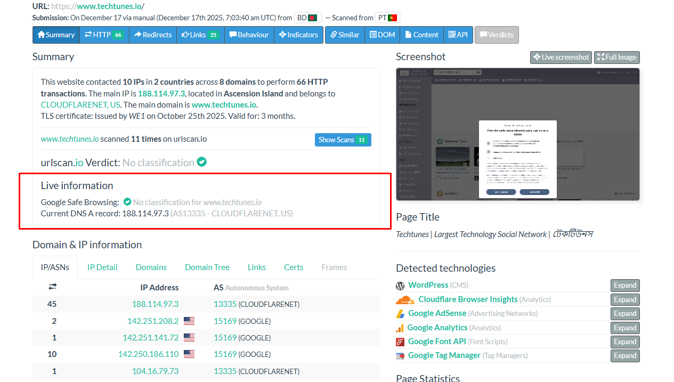Screen dimensions: 674x382
Task: Open the Similar tab
Action: click(x=345, y=35)
